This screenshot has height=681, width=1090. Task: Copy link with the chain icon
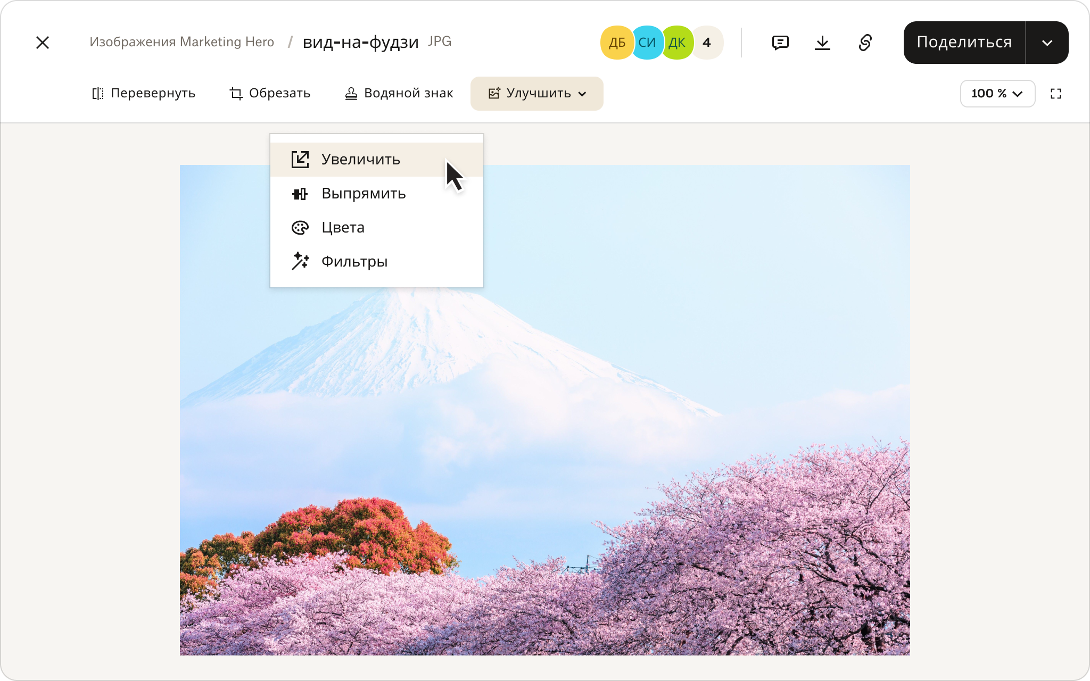click(x=865, y=43)
